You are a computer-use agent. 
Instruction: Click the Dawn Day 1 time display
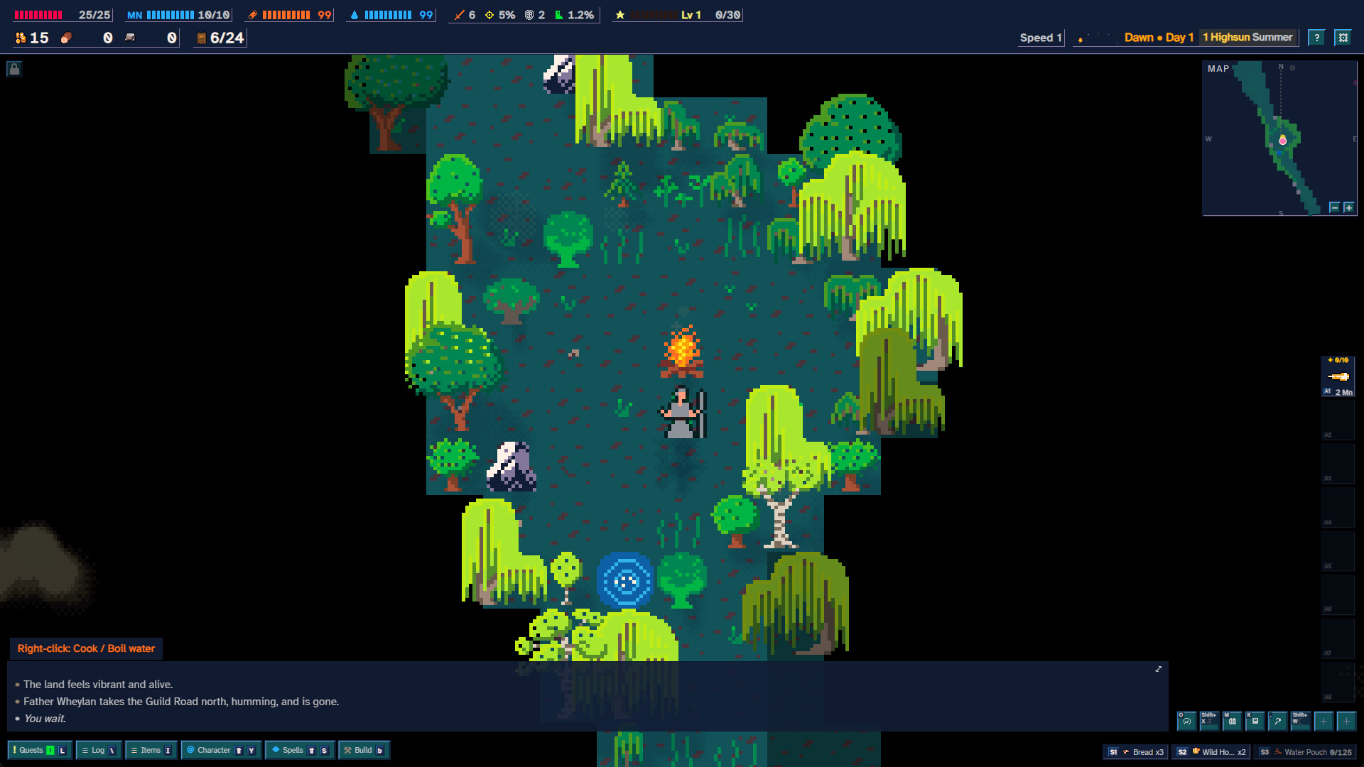pos(1159,38)
